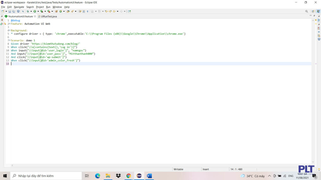
Task: Click the Open Type toolbar icon
Action: (x=68, y=11)
